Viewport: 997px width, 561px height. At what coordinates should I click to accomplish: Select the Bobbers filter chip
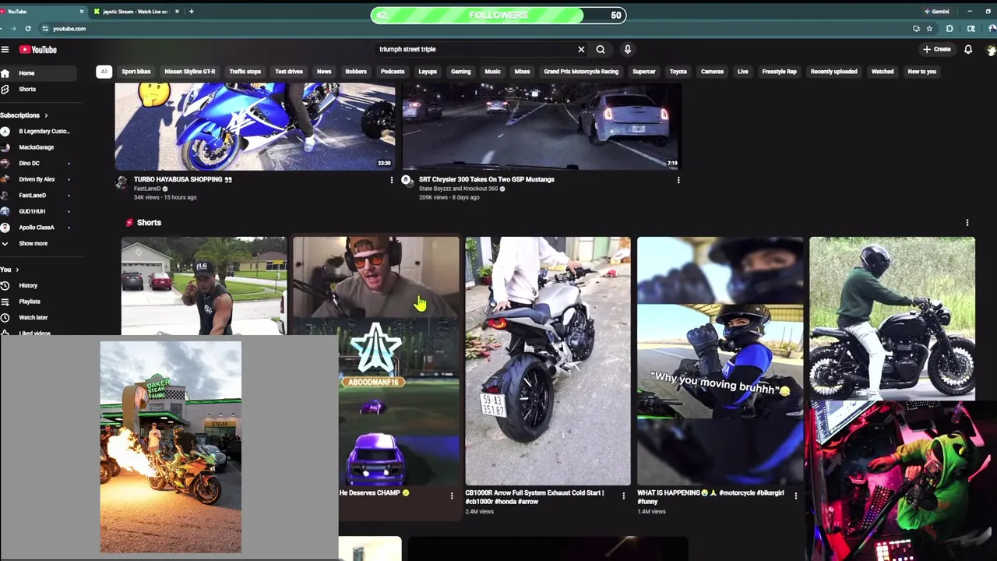[356, 71]
